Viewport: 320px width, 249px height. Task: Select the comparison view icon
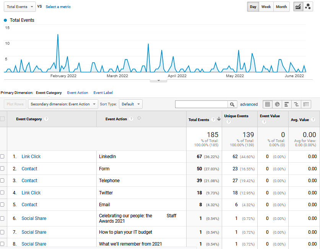(x=296, y=104)
